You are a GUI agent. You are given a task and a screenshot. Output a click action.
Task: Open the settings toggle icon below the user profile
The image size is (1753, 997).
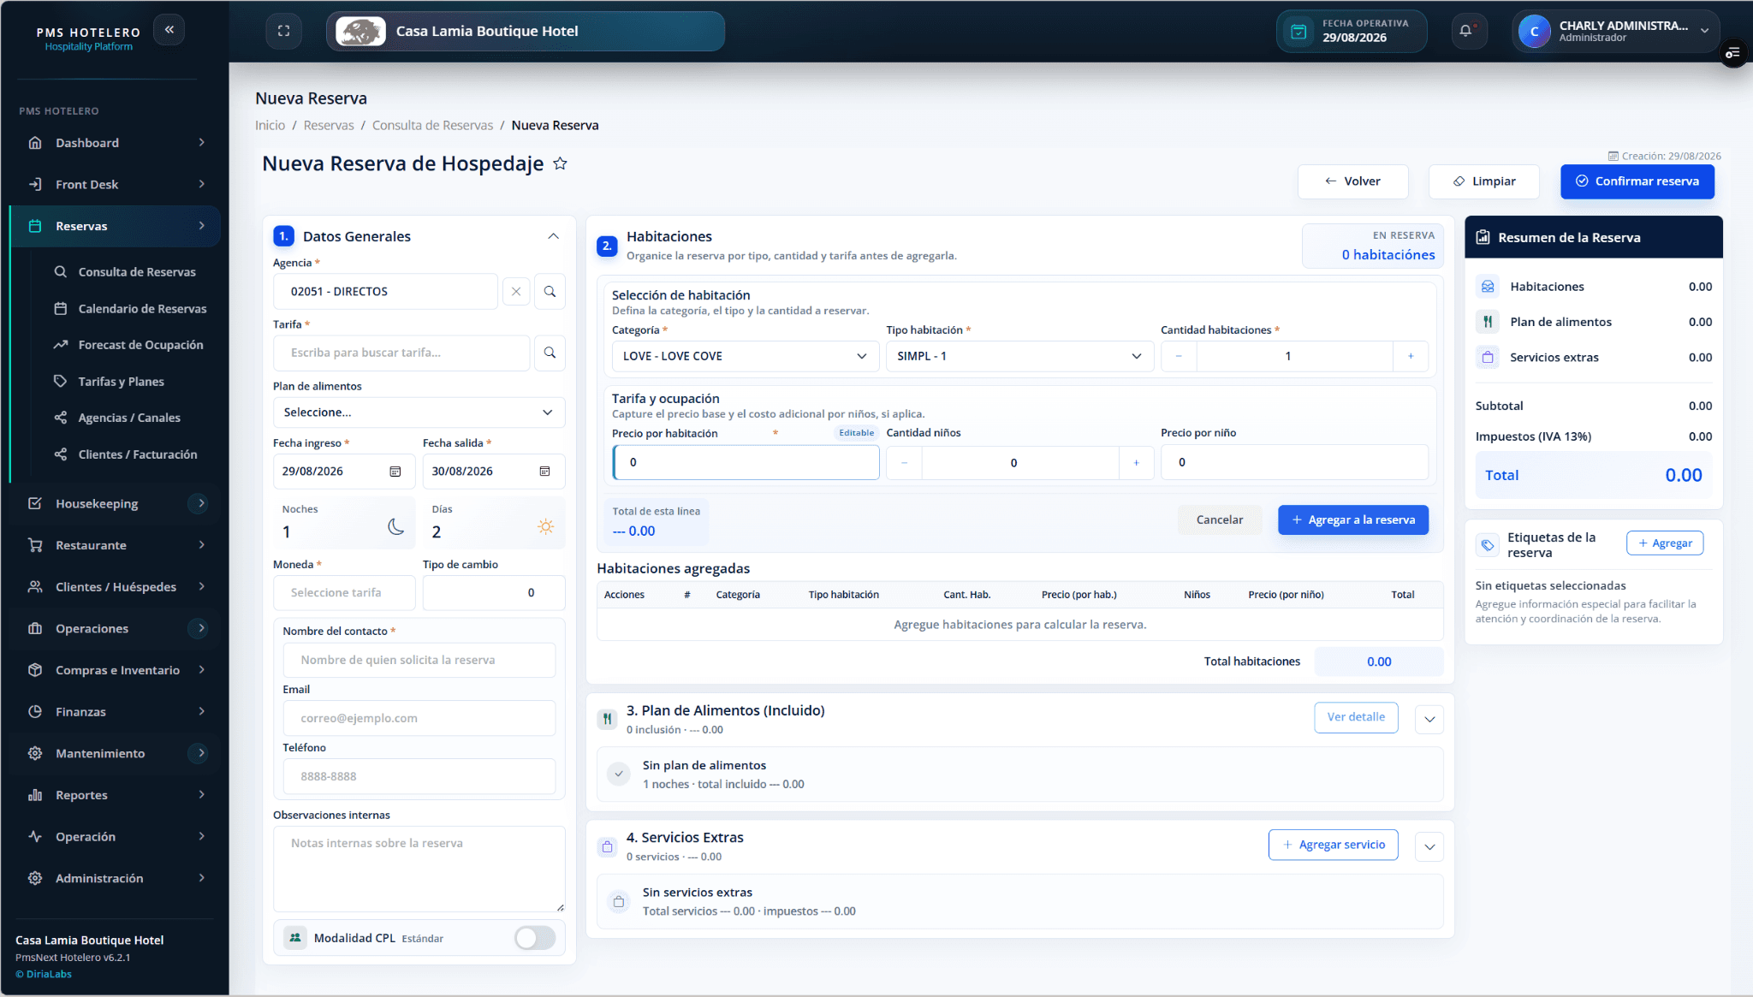(x=1732, y=53)
